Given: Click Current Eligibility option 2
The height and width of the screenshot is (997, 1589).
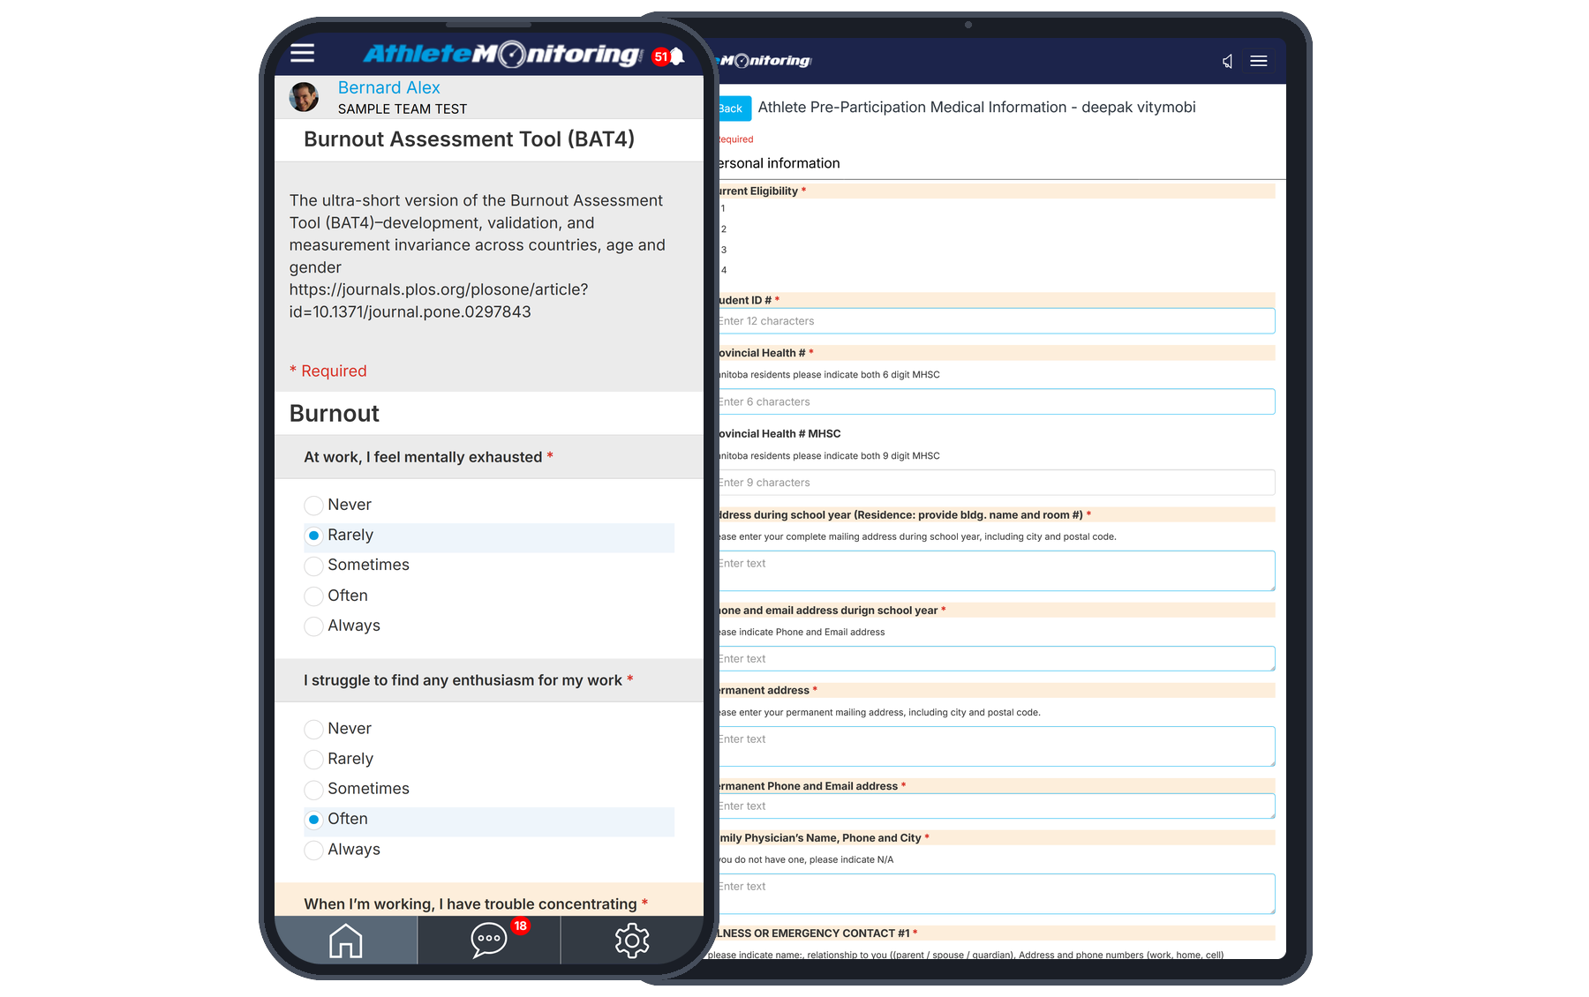Looking at the screenshot, I should 723,229.
